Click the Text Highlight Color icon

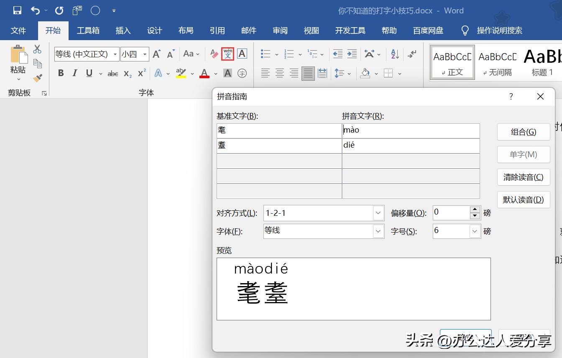(181, 73)
